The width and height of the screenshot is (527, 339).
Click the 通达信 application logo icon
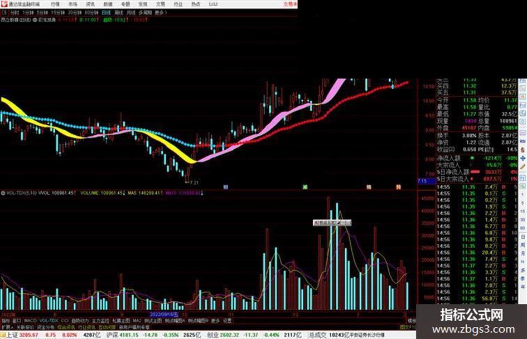(4, 4)
